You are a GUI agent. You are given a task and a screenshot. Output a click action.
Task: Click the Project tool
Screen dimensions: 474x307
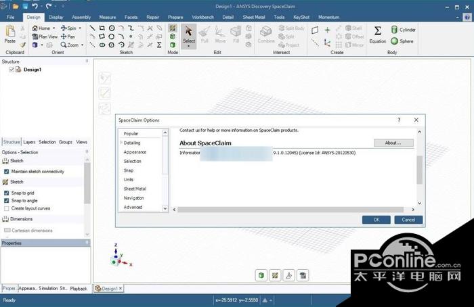click(288, 45)
